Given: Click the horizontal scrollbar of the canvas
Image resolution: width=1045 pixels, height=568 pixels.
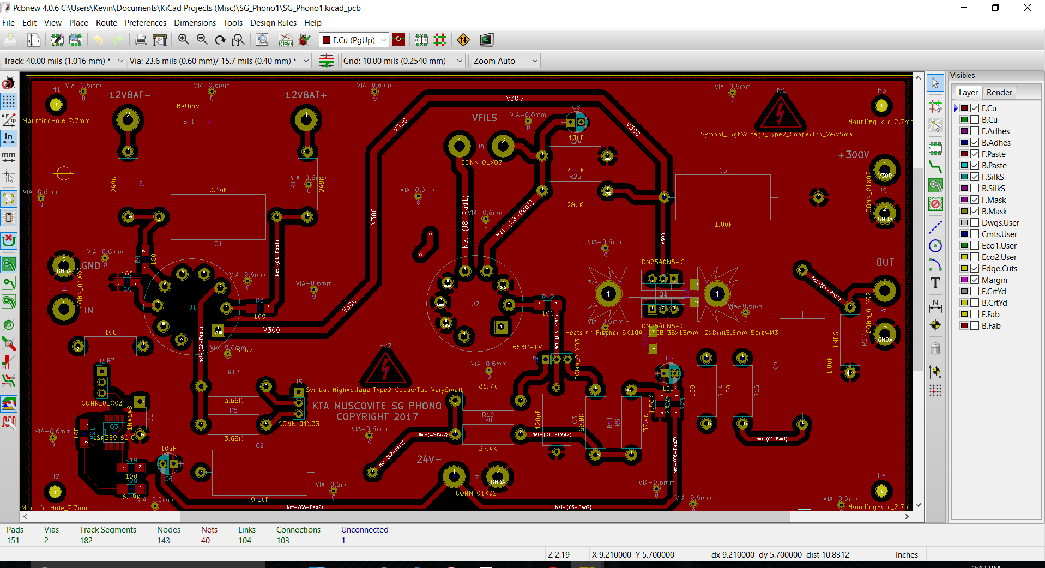Looking at the screenshot, I should coord(485,516).
